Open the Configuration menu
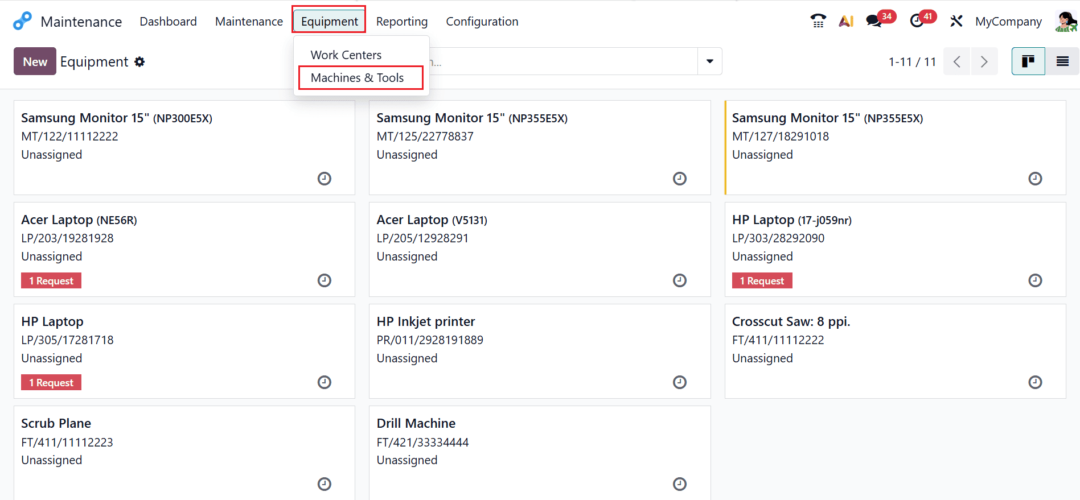Viewport: 1080px width, 500px height. point(482,21)
